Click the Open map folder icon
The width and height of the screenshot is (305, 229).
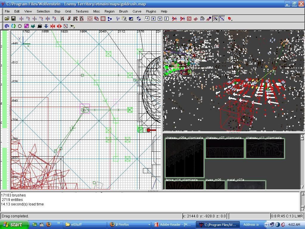7,19
